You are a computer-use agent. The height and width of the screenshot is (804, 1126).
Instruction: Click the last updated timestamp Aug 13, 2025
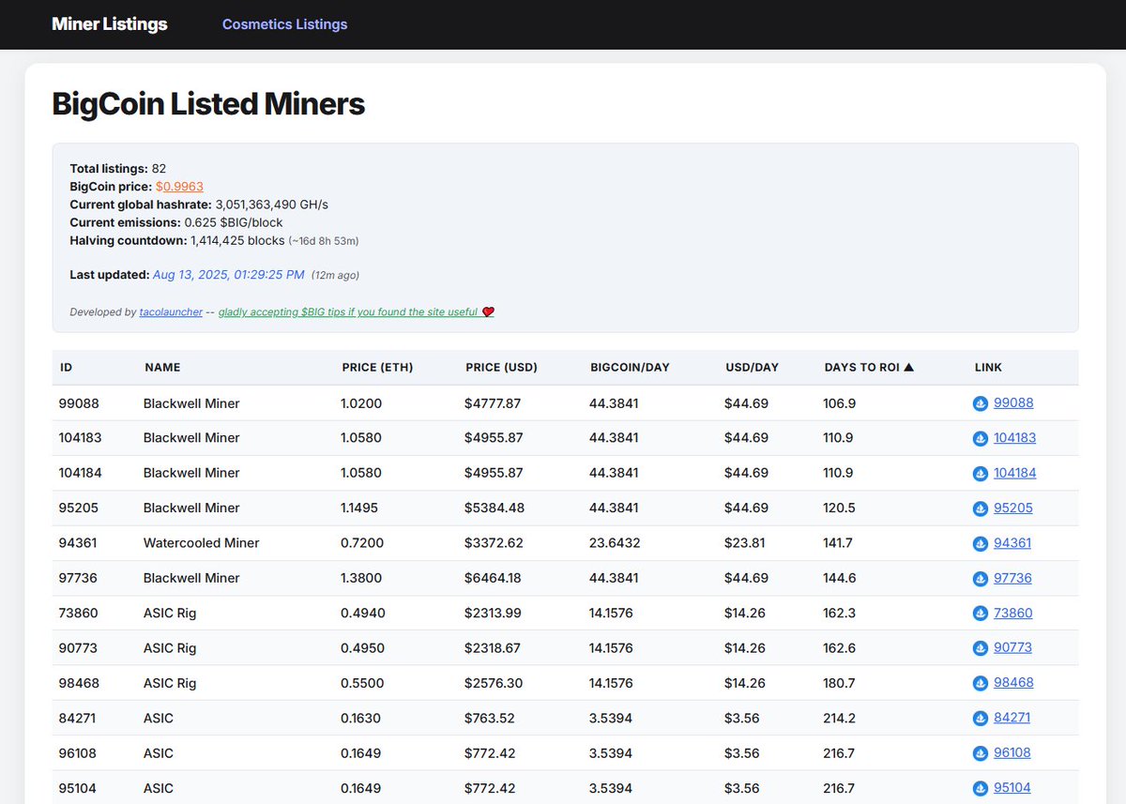coord(228,275)
